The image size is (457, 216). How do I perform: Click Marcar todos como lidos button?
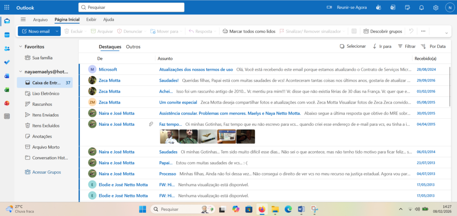click(249, 31)
